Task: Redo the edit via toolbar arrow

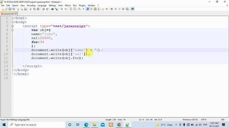Action: coord(47,9)
